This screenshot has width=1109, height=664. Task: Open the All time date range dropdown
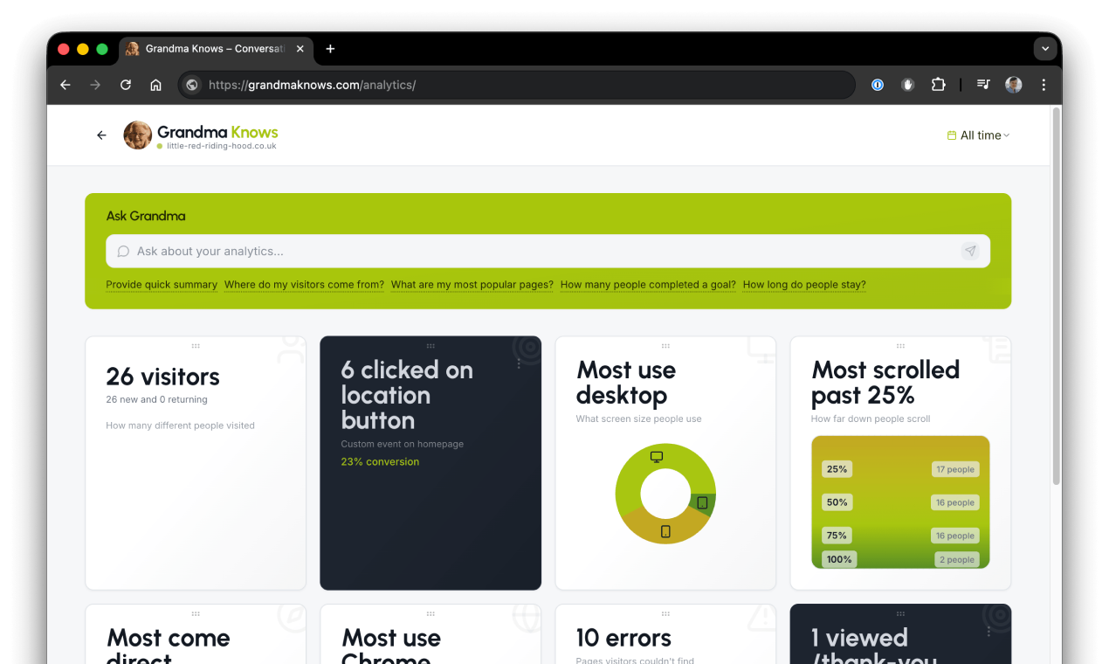click(x=980, y=135)
